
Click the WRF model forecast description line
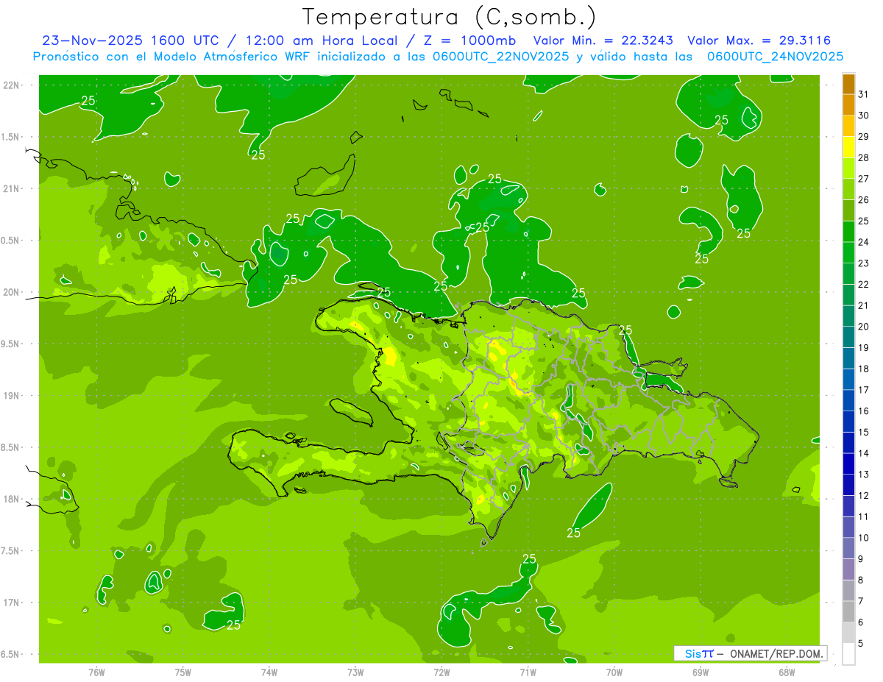[x=439, y=56]
